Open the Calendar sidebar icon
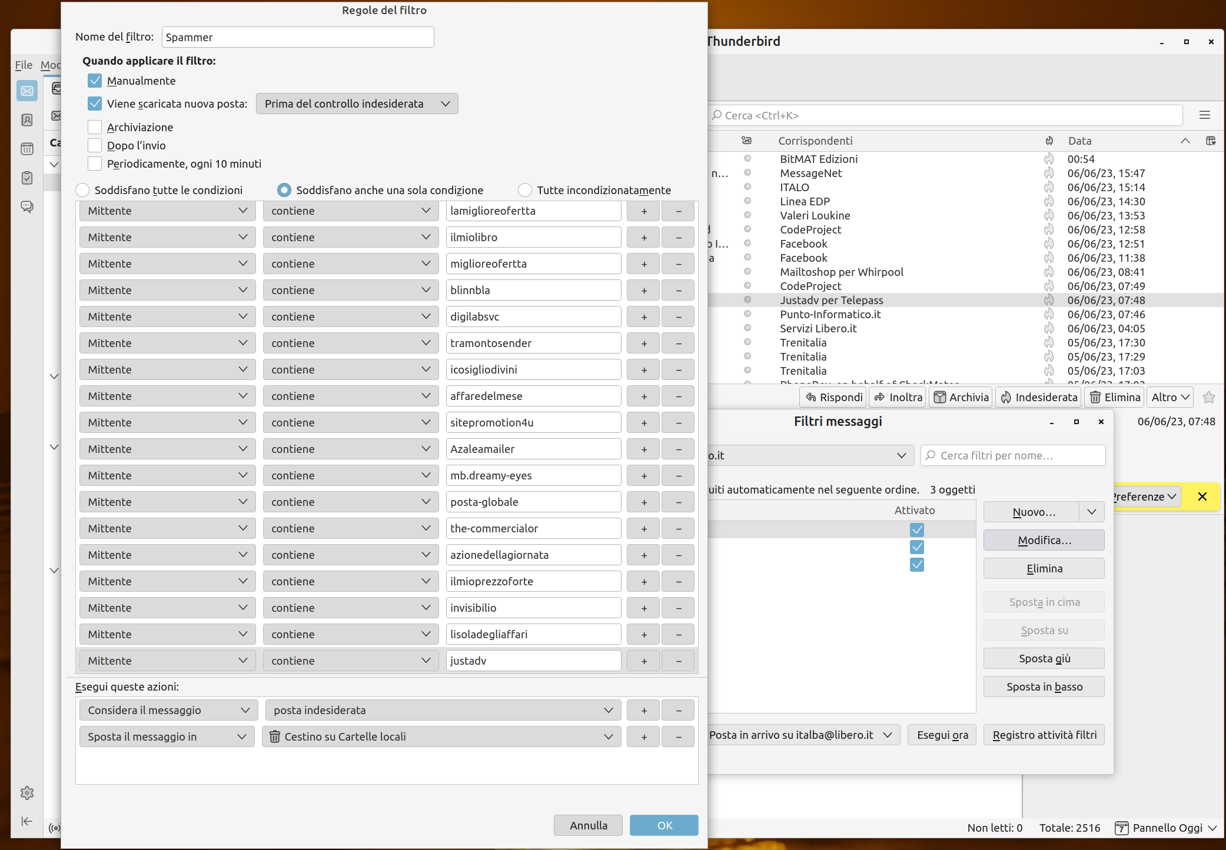This screenshot has height=850, width=1226. click(26, 149)
